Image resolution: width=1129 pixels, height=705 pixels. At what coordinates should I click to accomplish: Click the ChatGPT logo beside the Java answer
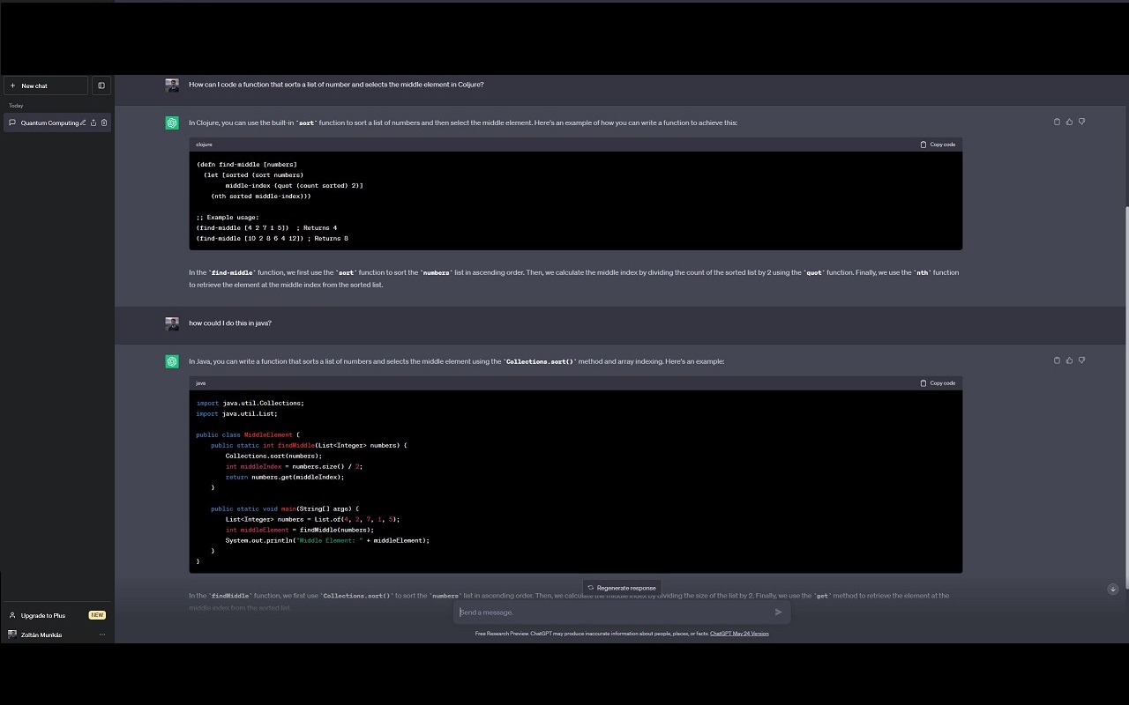[x=172, y=361]
